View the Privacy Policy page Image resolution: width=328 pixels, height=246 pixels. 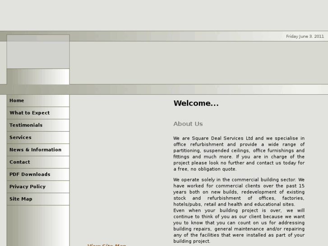(x=38, y=187)
